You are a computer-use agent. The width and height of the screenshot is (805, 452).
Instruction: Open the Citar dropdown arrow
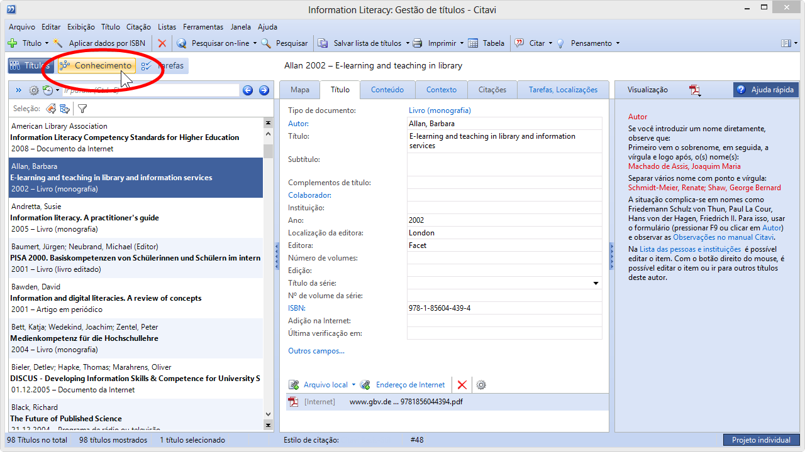pos(550,43)
